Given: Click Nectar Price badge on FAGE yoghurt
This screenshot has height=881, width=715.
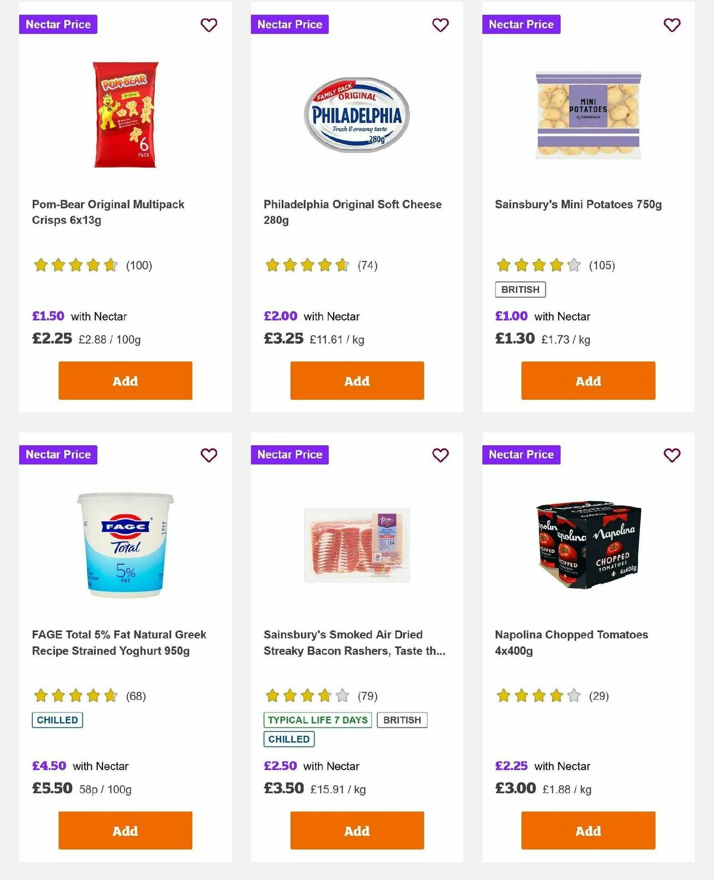Looking at the screenshot, I should (58, 454).
